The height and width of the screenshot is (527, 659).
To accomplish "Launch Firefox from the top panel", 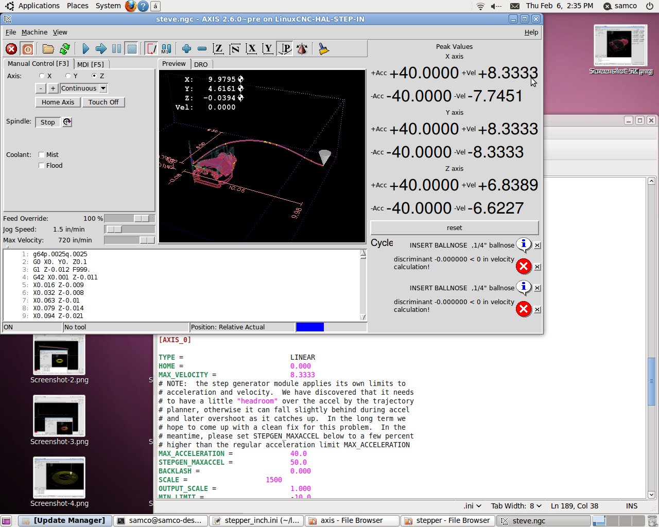I will (131, 6).
